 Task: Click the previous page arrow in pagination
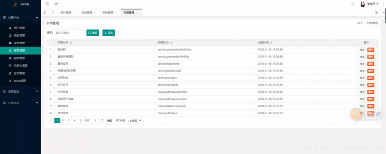pyautogui.click(x=51, y=121)
